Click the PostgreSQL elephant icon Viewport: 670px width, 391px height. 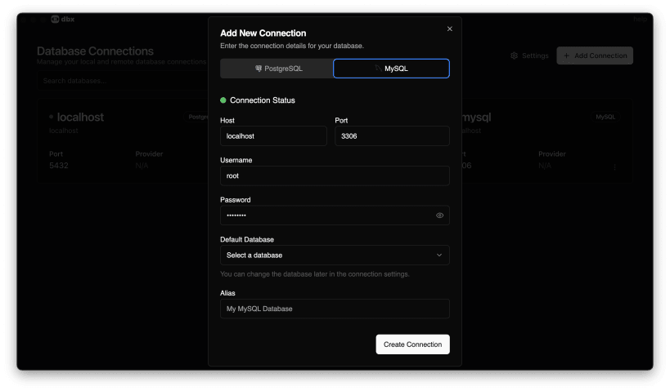pyautogui.click(x=259, y=69)
